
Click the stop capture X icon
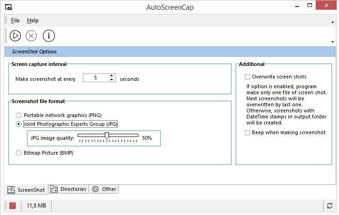tap(31, 35)
